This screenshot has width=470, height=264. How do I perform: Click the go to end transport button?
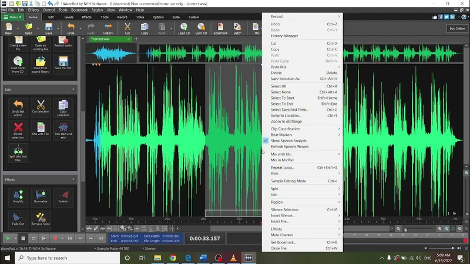[101, 238]
